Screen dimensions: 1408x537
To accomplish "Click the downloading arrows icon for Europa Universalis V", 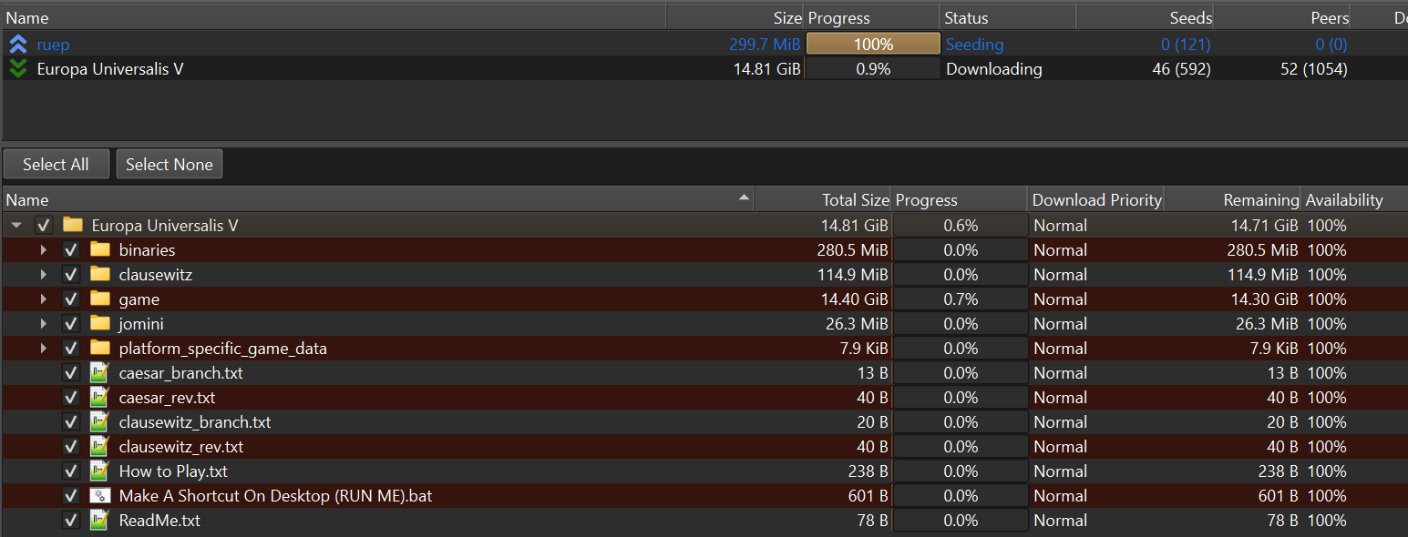I will 18,68.
